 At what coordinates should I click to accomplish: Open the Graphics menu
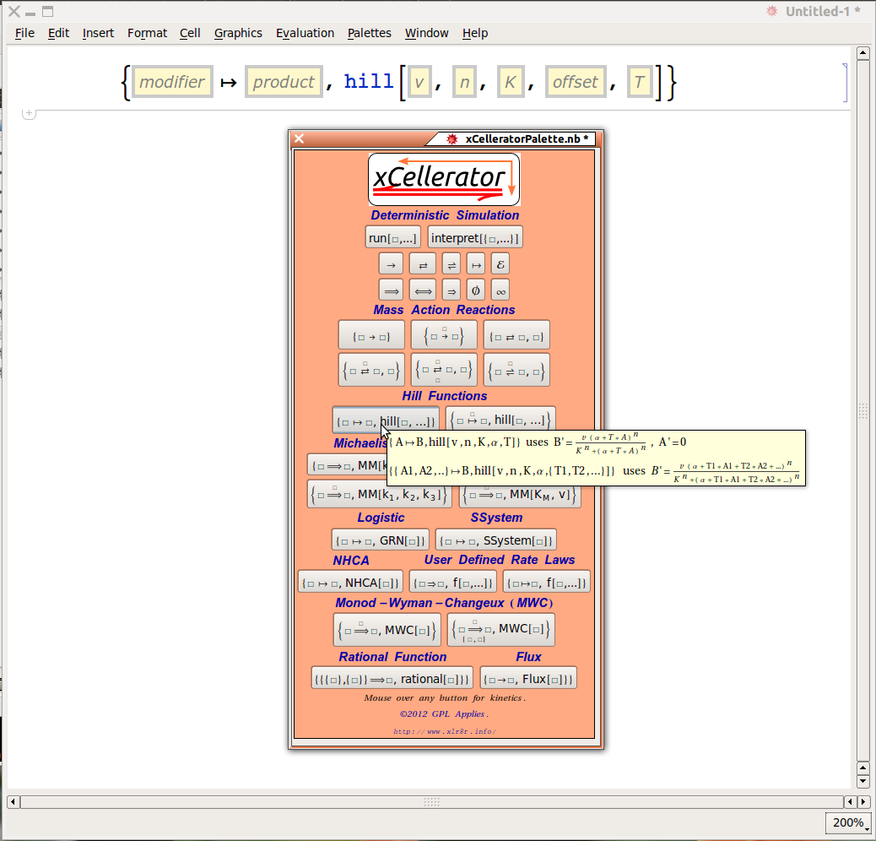click(x=238, y=33)
